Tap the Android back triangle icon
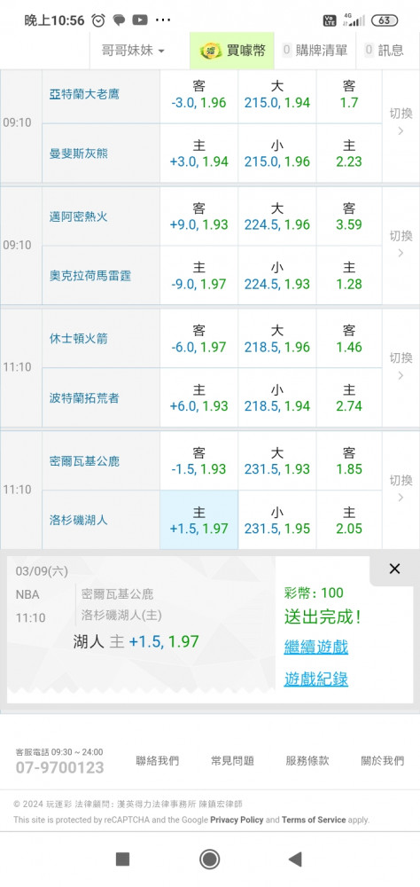The height and width of the screenshot is (887, 420). point(294,860)
